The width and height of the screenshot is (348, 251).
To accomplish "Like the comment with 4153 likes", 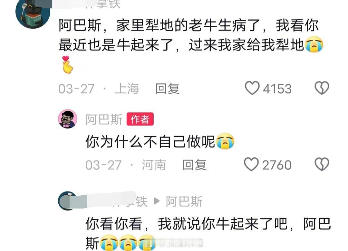I will pyautogui.click(x=252, y=88).
